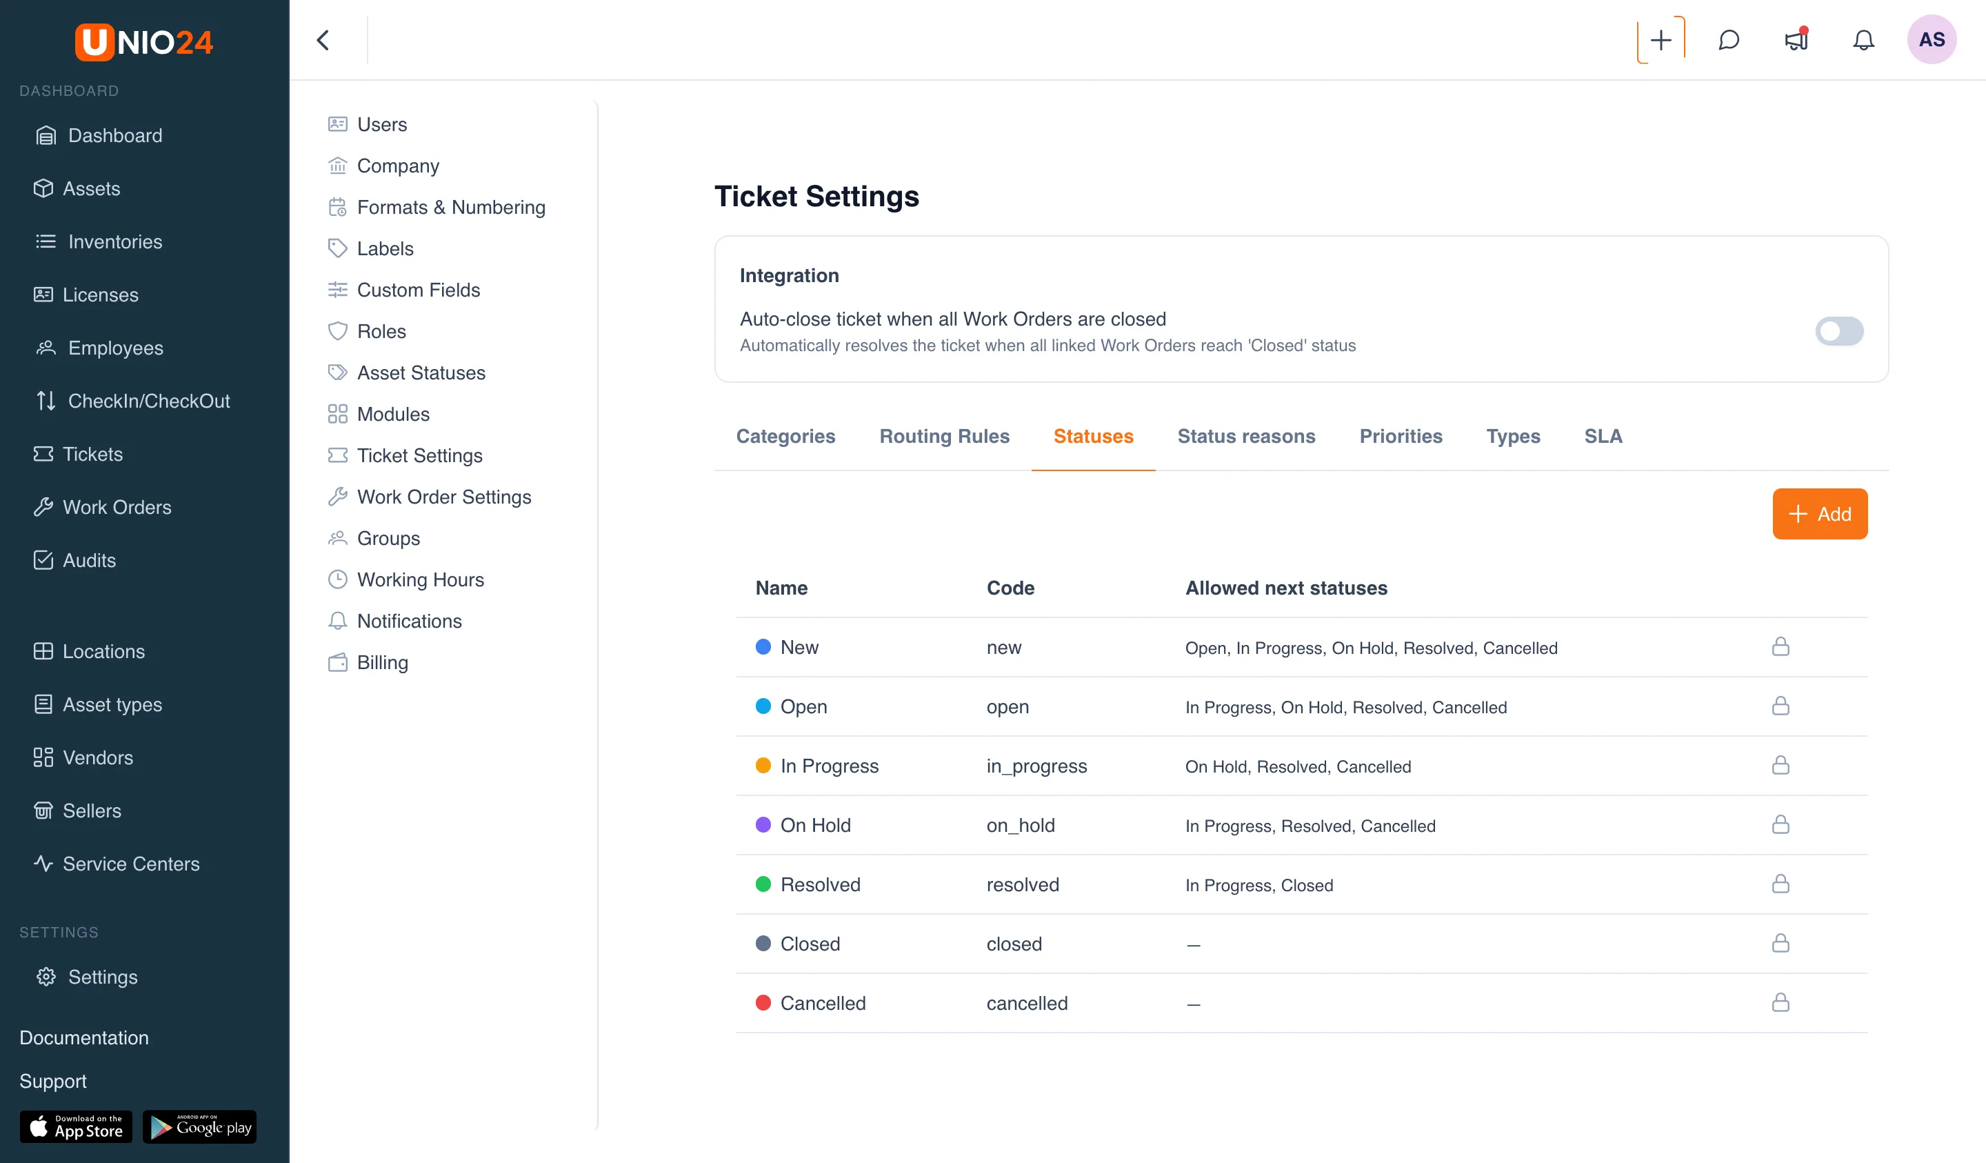Click the lock icon in New row
This screenshot has height=1163, width=1986.
[1781, 646]
